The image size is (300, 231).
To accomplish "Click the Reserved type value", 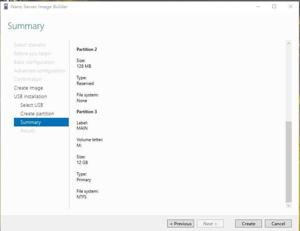I will tap(85, 83).
